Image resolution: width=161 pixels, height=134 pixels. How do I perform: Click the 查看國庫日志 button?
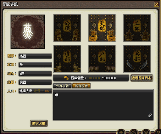point(142,78)
